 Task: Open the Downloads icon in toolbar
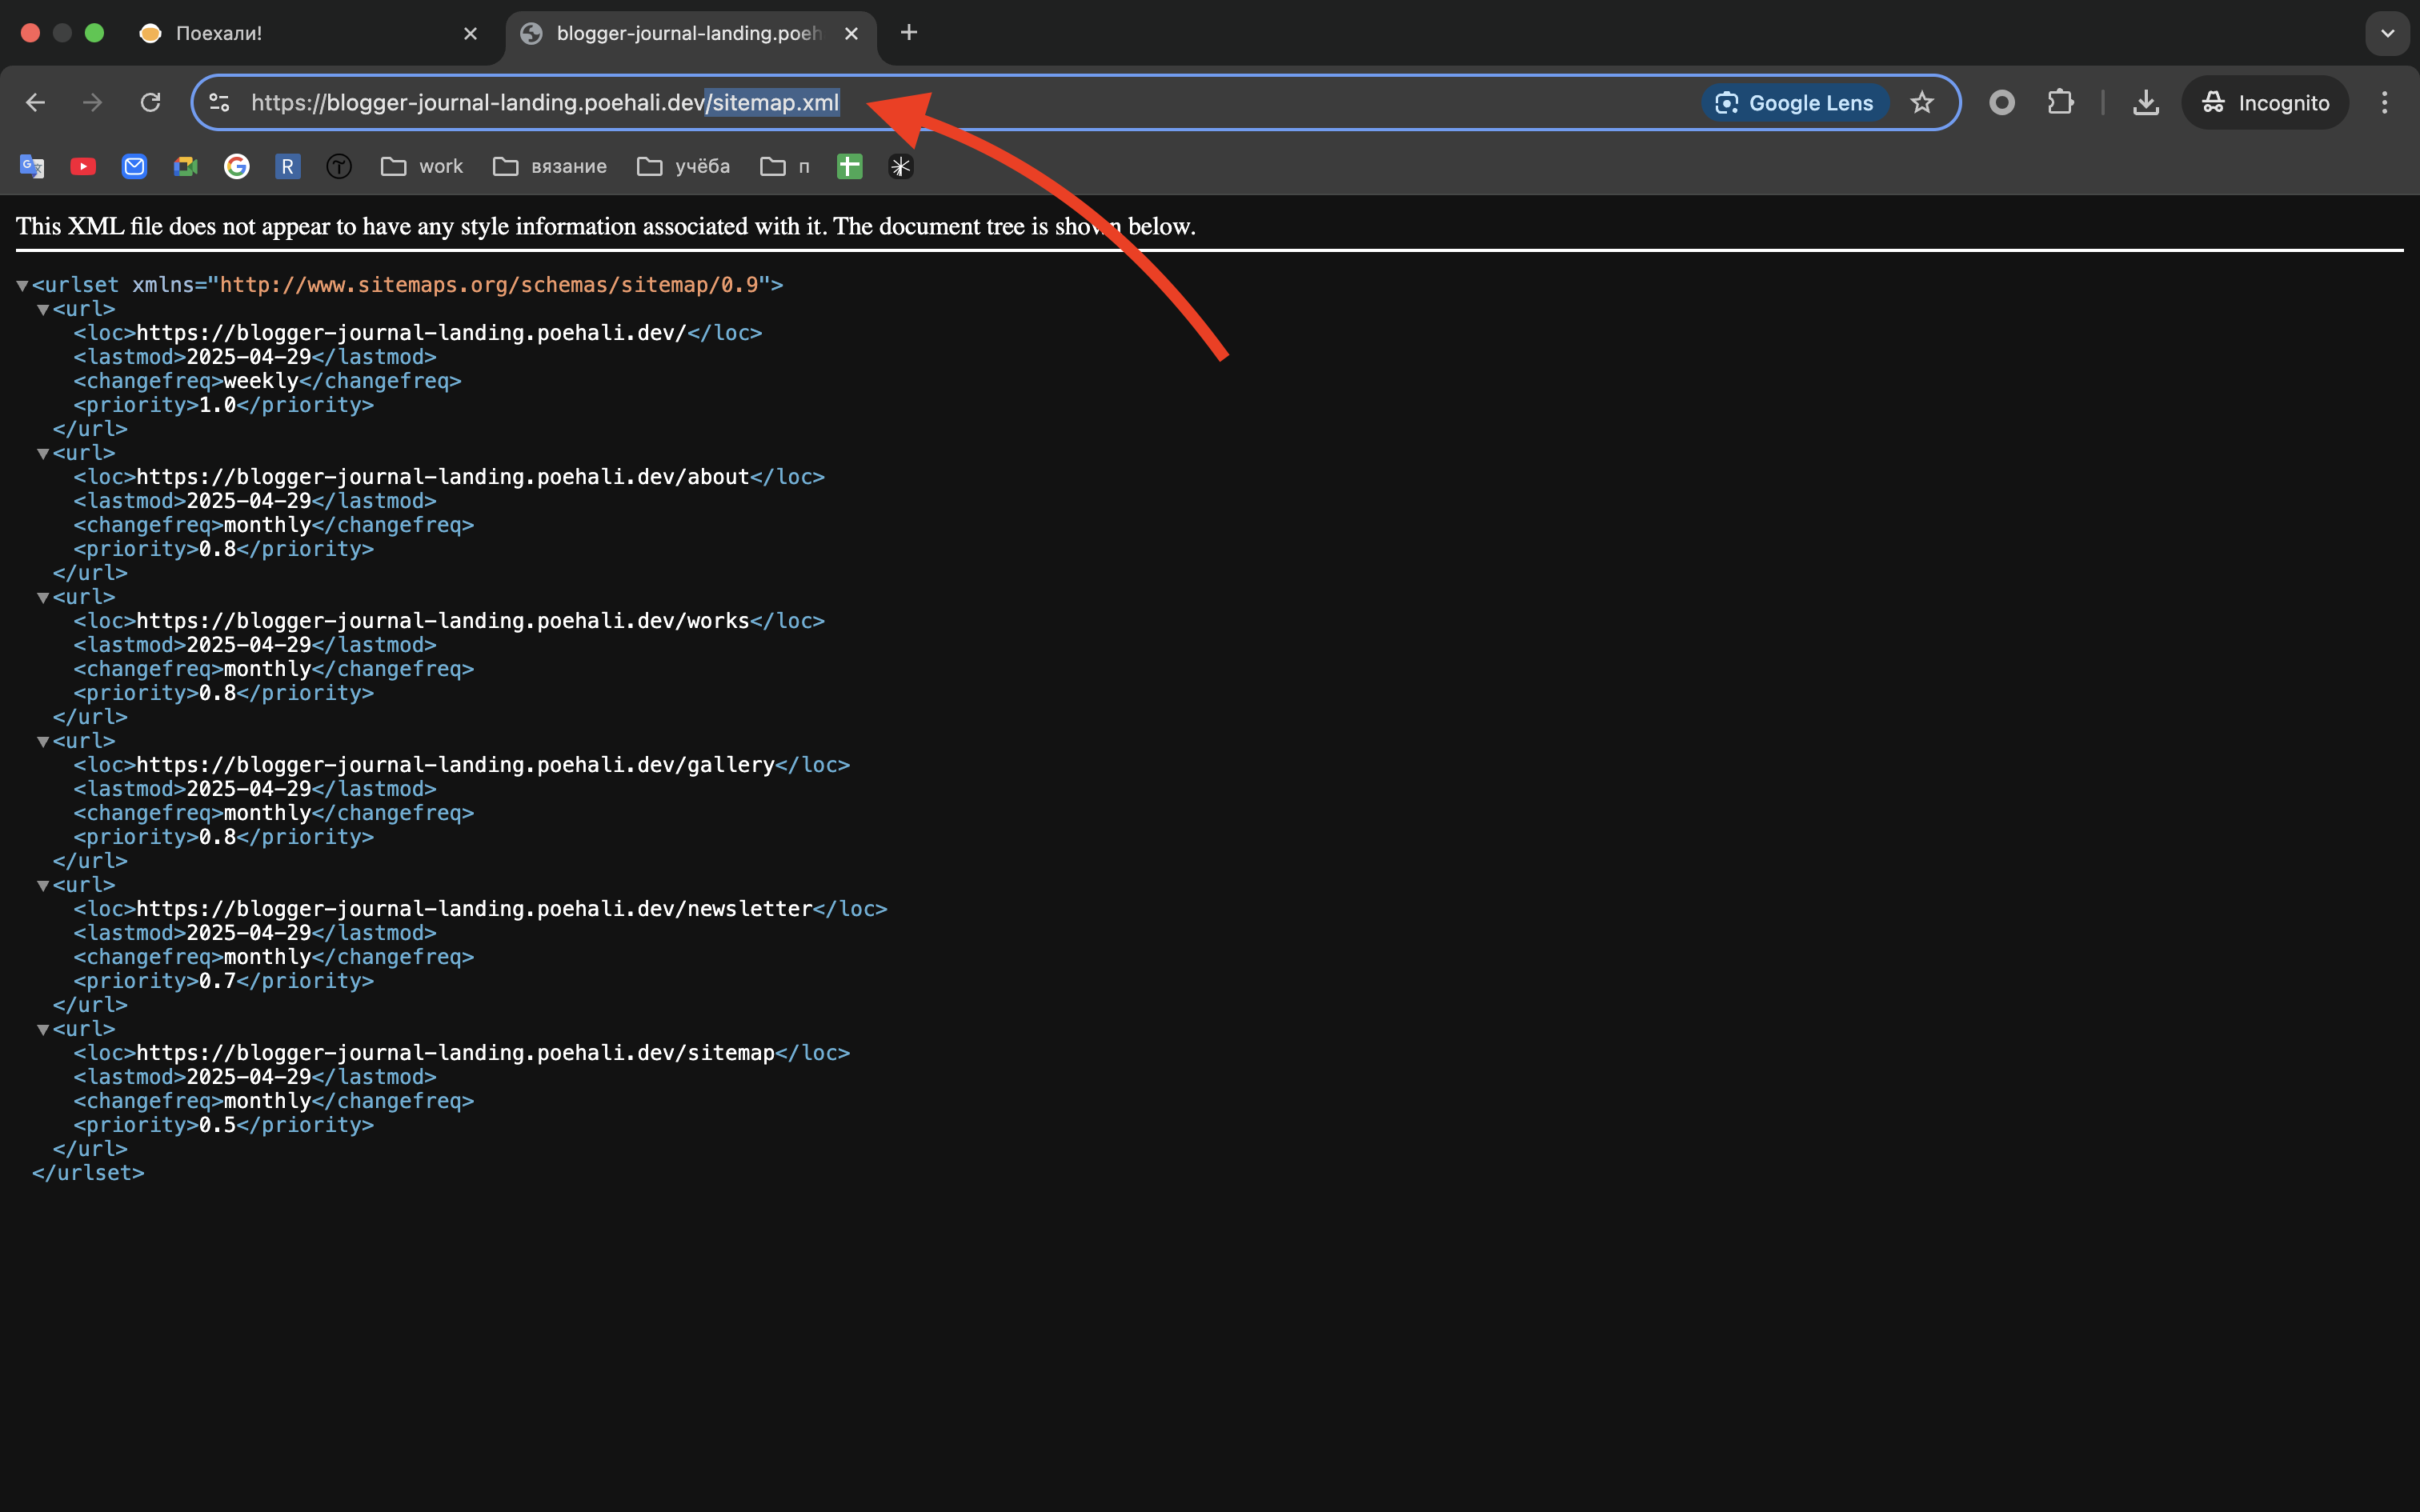tap(2146, 102)
